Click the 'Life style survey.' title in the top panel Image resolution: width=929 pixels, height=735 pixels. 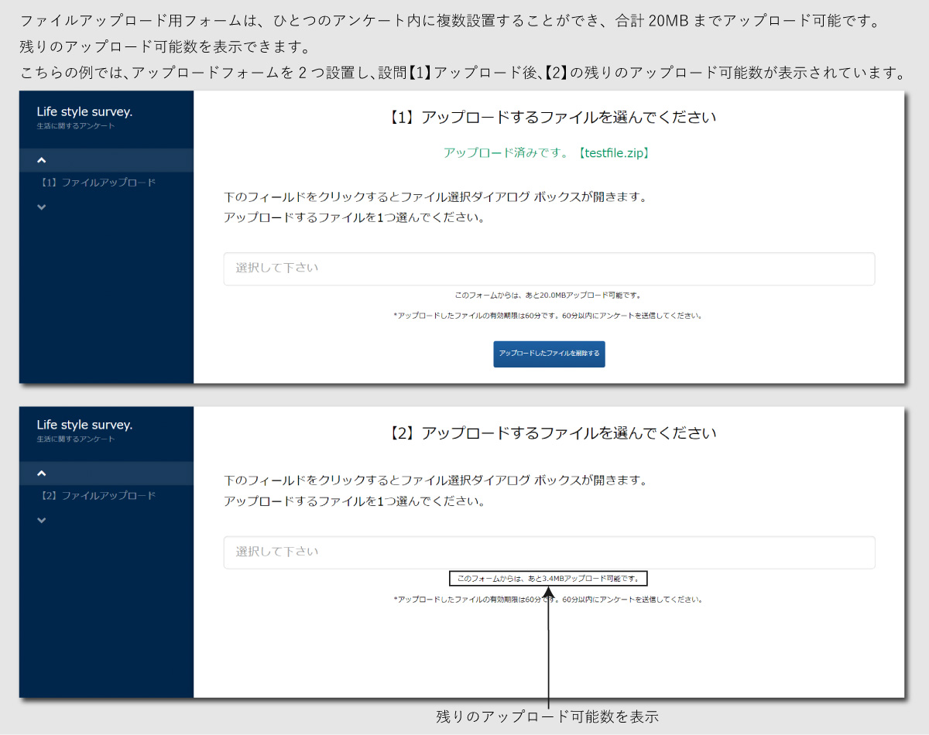(x=84, y=111)
